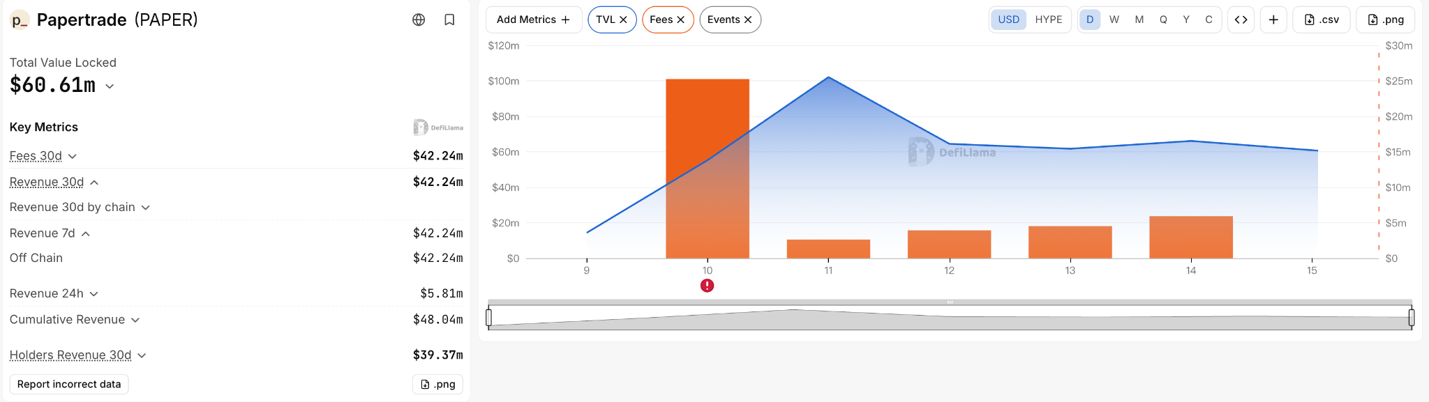Image resolution: width=1429 pixels, height=402 pixels.
Task: Collapse the Revenue 30d row
Action: tap(94, 183)
